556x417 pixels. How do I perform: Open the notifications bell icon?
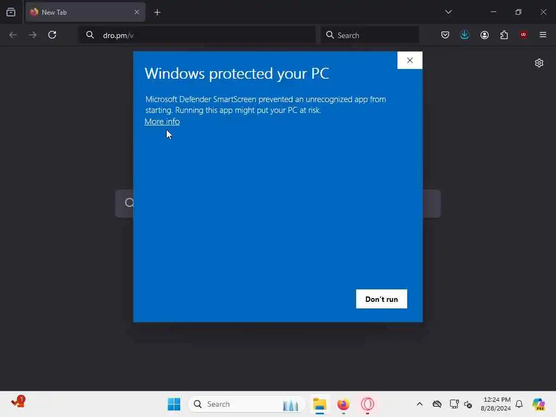519,404
